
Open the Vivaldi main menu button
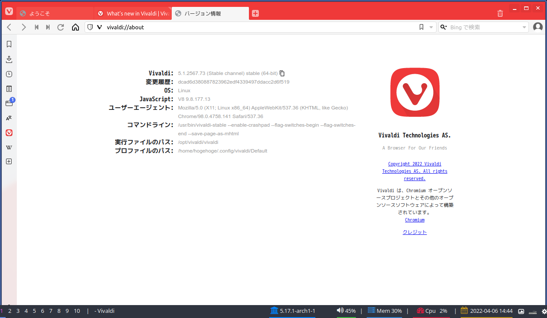pyautogui.click(x=9, y=12)
